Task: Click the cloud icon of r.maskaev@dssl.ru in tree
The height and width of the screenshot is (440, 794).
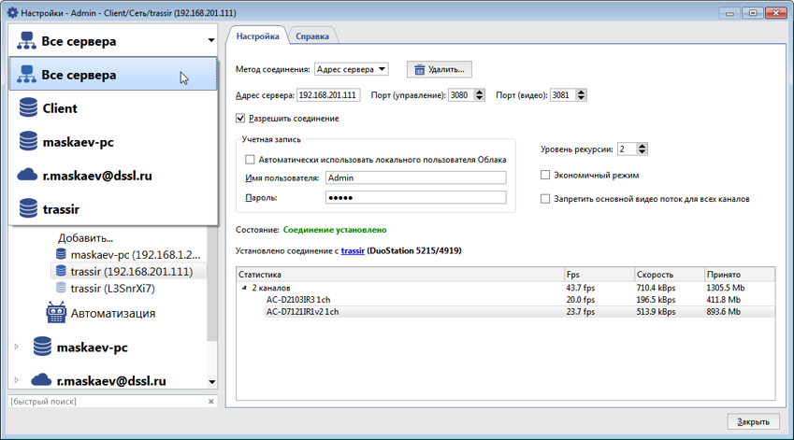Action: pyautogui.click(x=42, y=380)
